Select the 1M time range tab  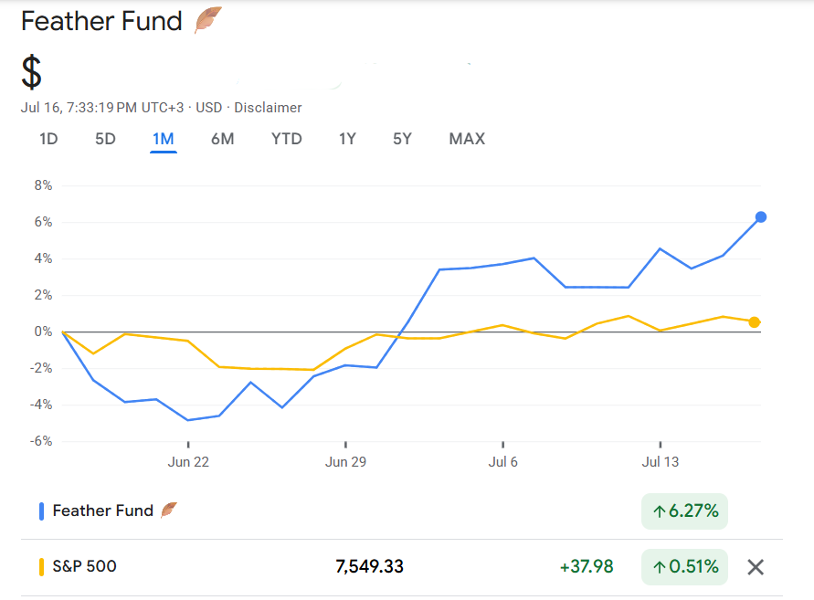pyautogui.click(x=163, y=139)
